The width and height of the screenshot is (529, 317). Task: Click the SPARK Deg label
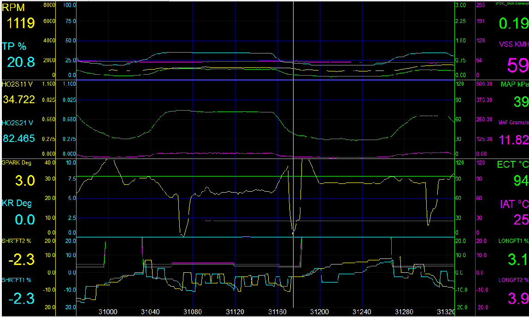pyautogui.click(x=17, y=163)
